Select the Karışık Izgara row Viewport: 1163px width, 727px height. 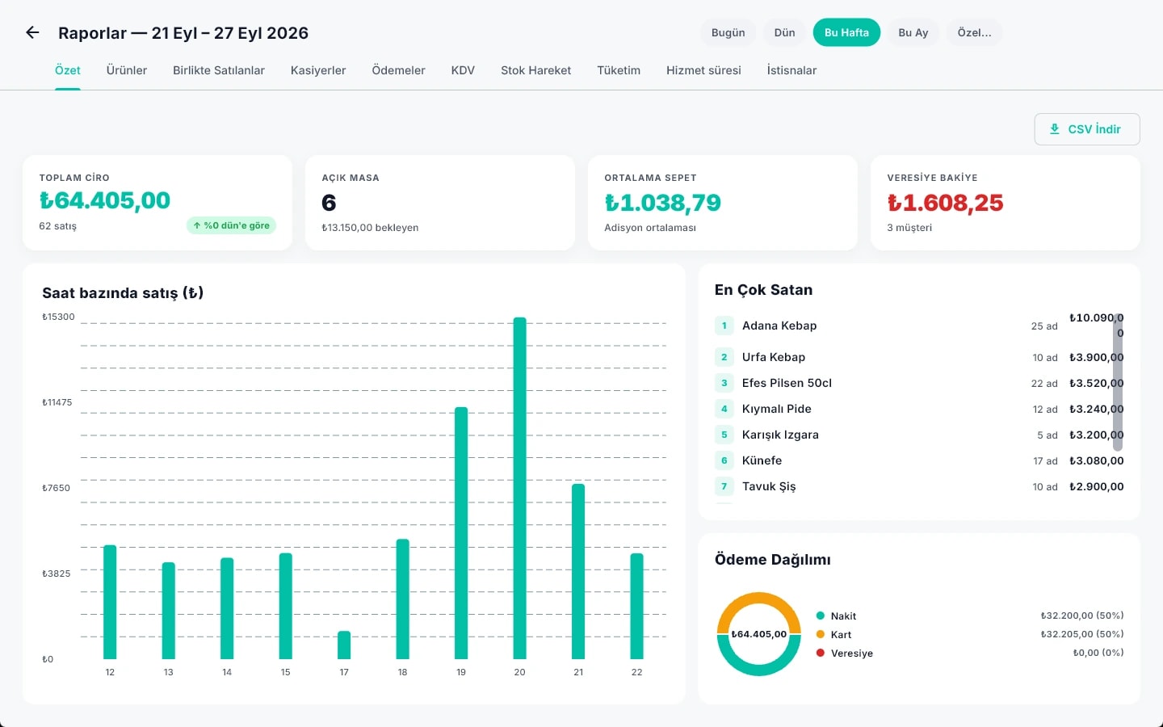click(919, 435)
